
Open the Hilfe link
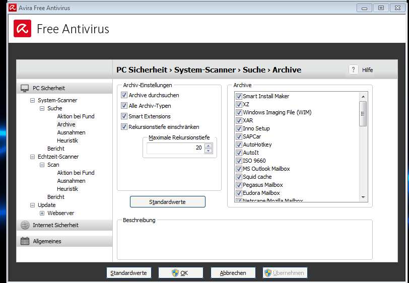[367, 70]
